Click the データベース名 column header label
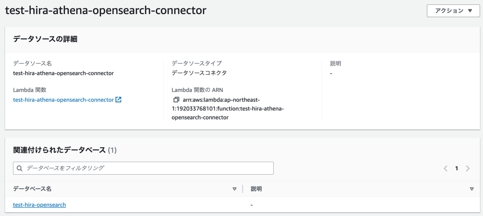 pos(32,189)
